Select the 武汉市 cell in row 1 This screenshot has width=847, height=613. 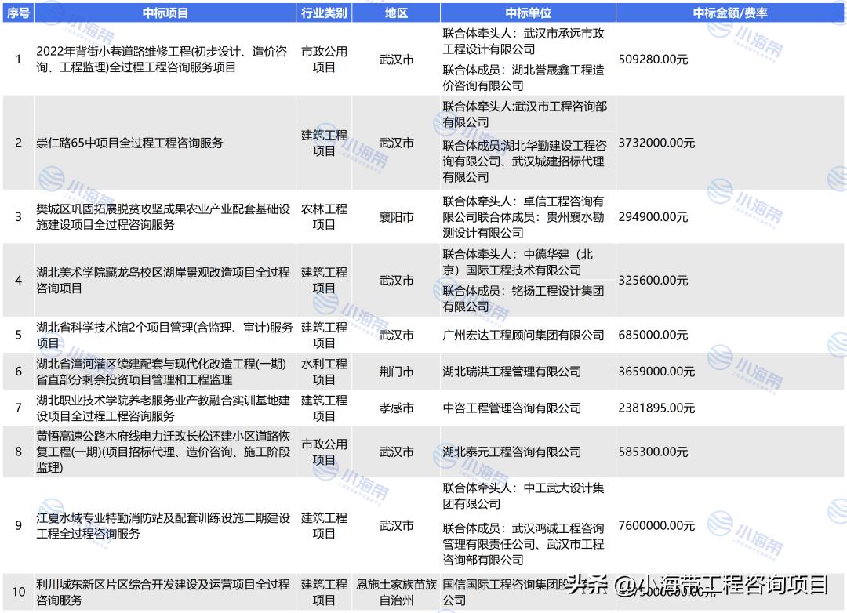pos(397,58)
